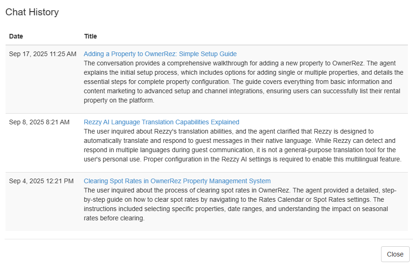The width and height of the screenshot is (413, 263).
Task: Click the summary paragraph about Rezzy translation
Action: tap(242, 145)
